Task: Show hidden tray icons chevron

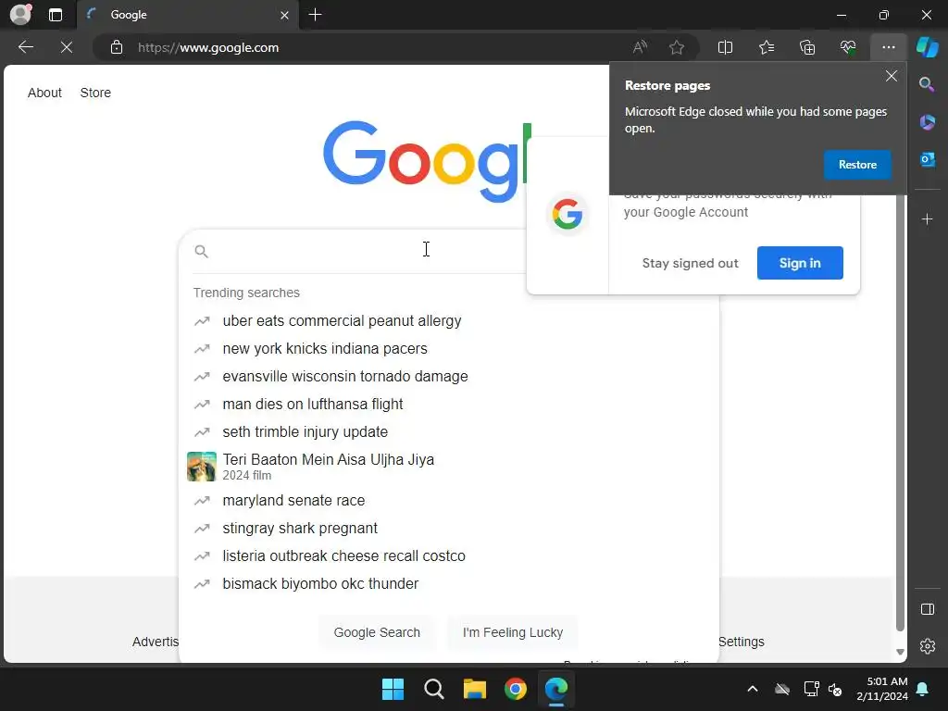Action: (753, 689)
